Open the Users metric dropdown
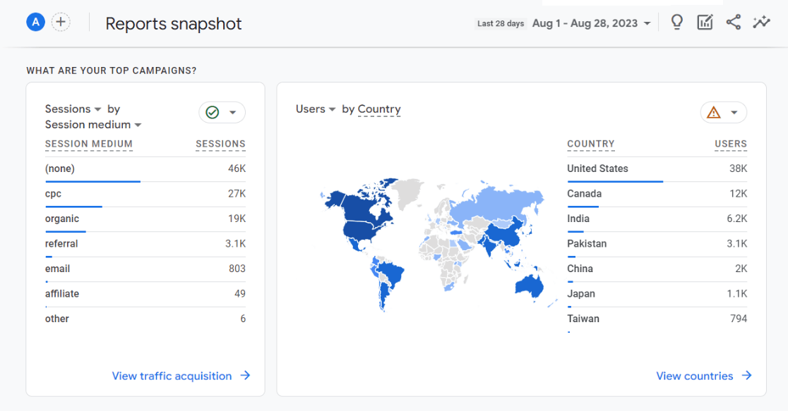The width and height of the screenshot is (788, 411). coord(315,109)
